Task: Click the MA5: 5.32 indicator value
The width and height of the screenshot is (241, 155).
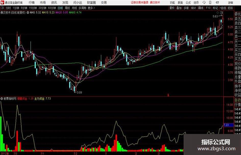Action: [x=35, y=12]
